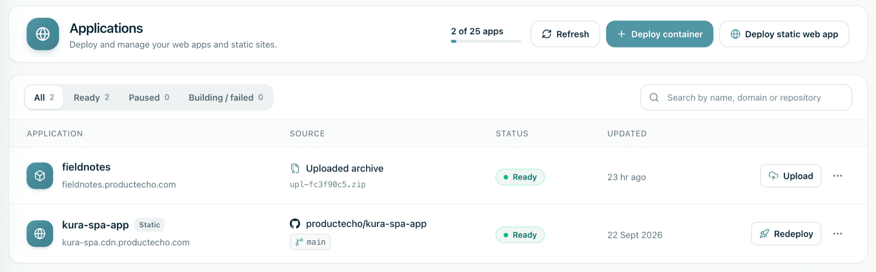
Task: Click the Static badge on kura-spa-app
Action: tap(149, 225)
